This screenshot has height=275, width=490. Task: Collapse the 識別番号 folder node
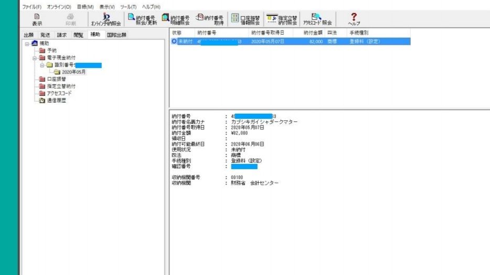[x=41, y=65]
